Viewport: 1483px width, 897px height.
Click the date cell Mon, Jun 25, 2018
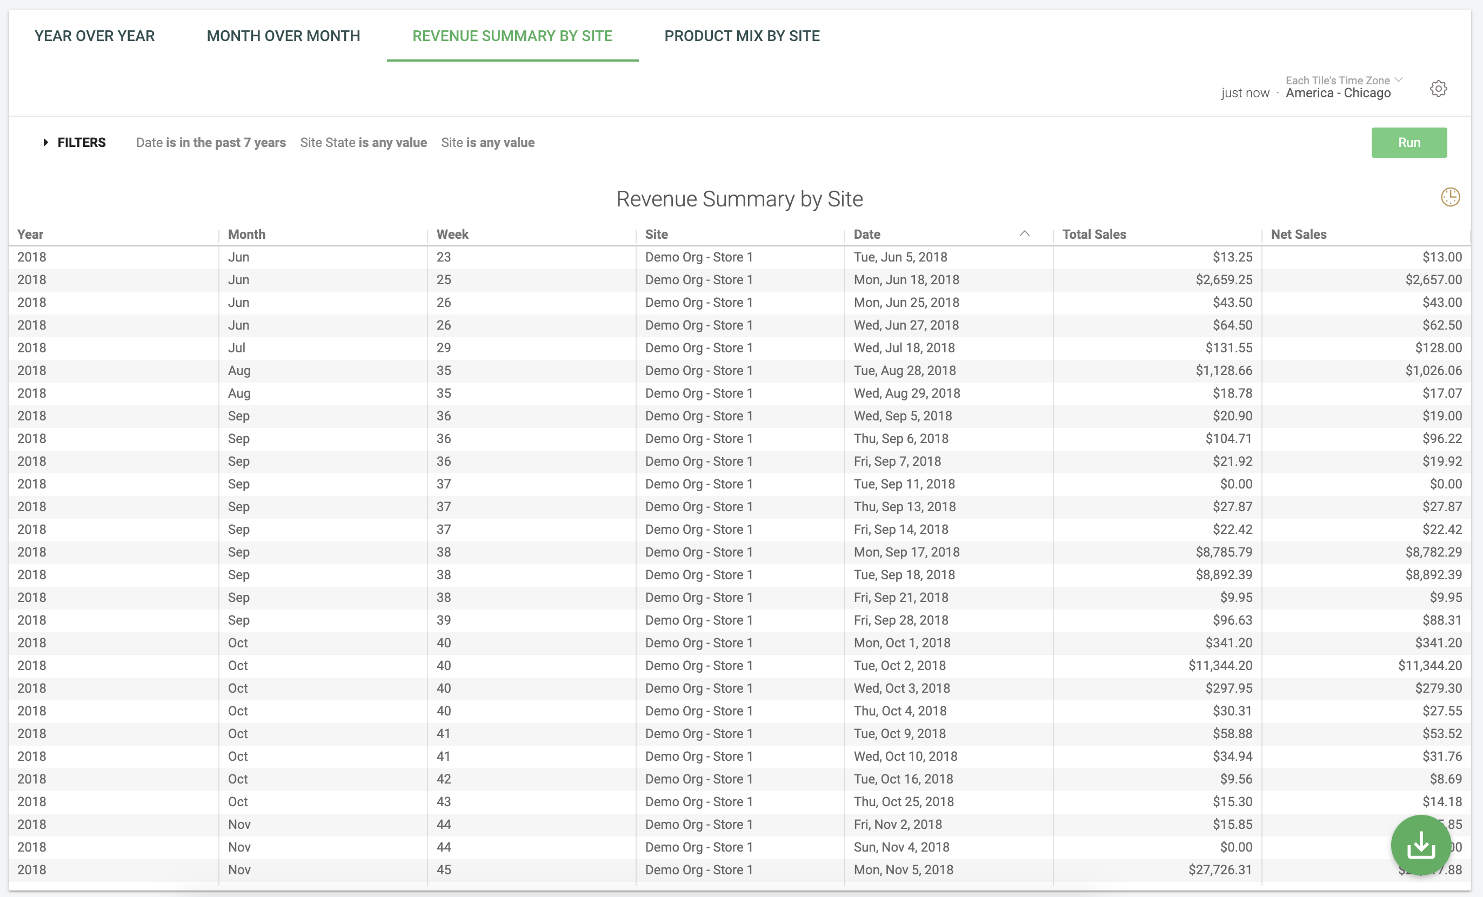click(906, 303)
